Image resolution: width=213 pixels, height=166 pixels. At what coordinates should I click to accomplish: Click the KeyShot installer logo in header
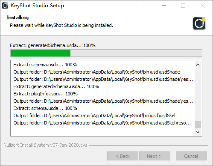[199, 24]
